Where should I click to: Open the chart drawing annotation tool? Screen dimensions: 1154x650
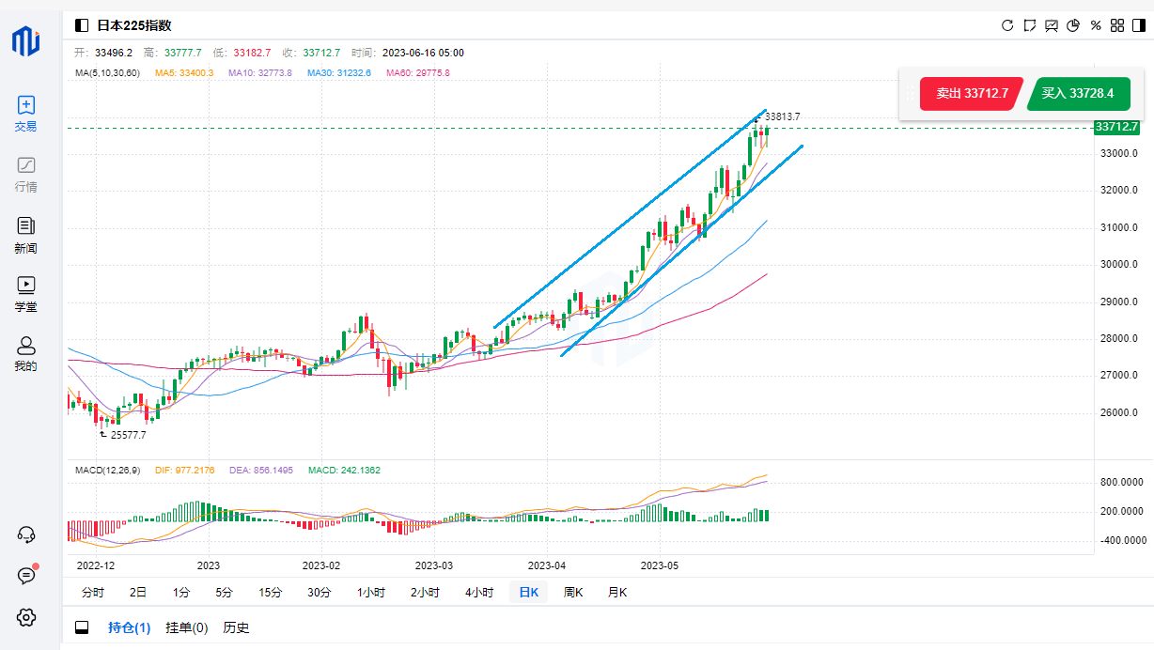[1030, 25]
